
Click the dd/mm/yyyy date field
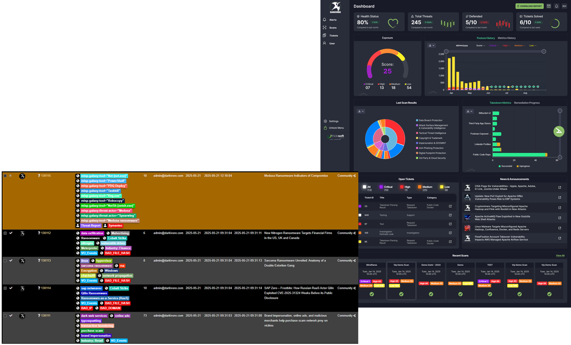(x=462, y=45)
